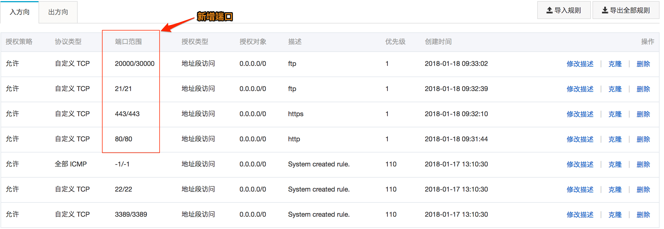Clone the 3389/3389 rule
Viewport: 664px width, 229px height.
pos(615,214)
